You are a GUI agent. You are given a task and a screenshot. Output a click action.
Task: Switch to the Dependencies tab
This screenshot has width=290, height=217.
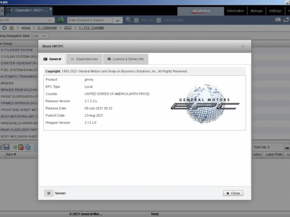click(84, 59)
